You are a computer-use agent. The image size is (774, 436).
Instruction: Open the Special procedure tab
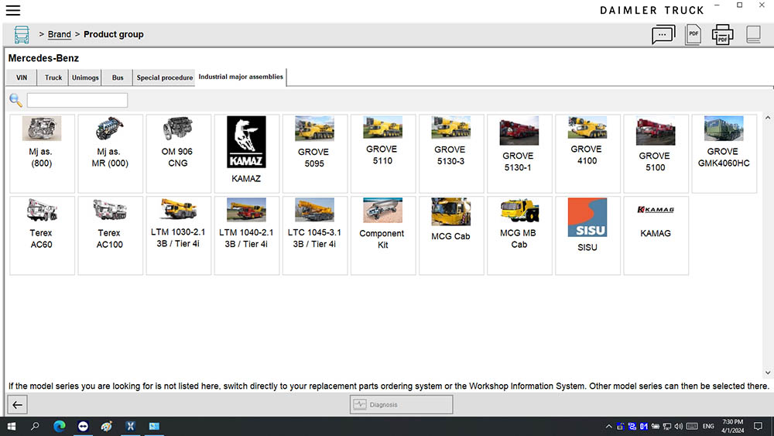pyautogui.click(x=164, y=77)
